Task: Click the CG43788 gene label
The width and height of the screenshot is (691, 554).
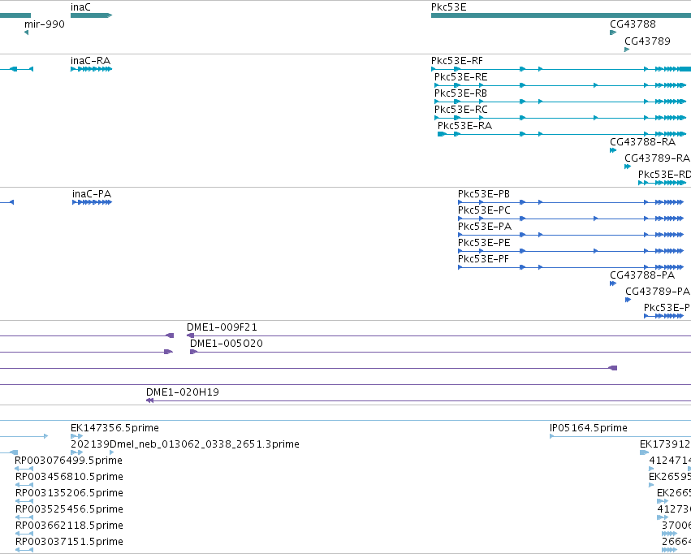Action: pos(633,24)
